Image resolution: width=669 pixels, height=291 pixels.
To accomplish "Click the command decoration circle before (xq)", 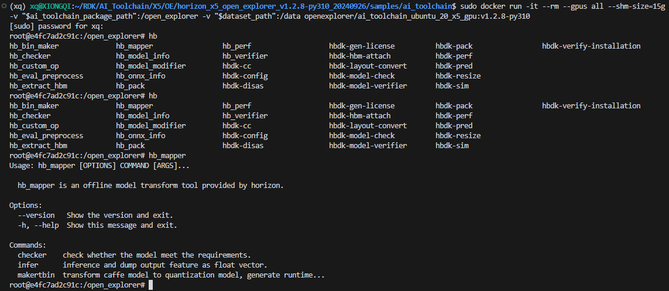I will point(4,6).
